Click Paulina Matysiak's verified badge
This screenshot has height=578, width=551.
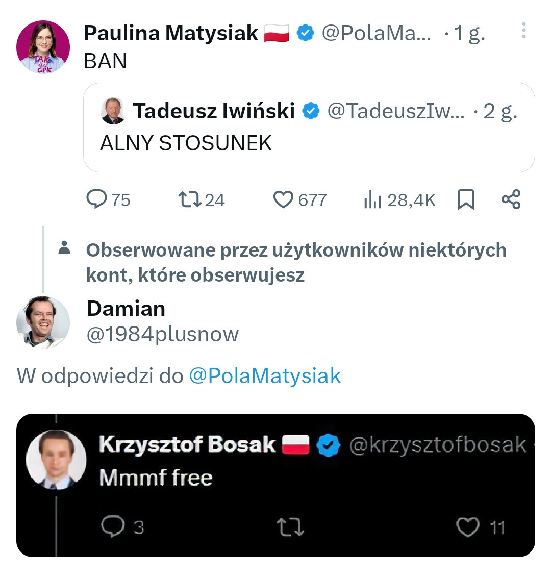pos(306,34)
